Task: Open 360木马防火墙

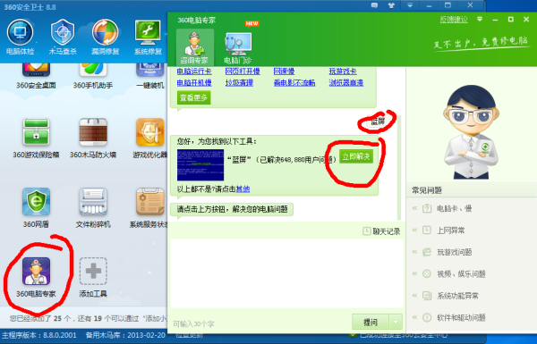Action: point(93,138)
